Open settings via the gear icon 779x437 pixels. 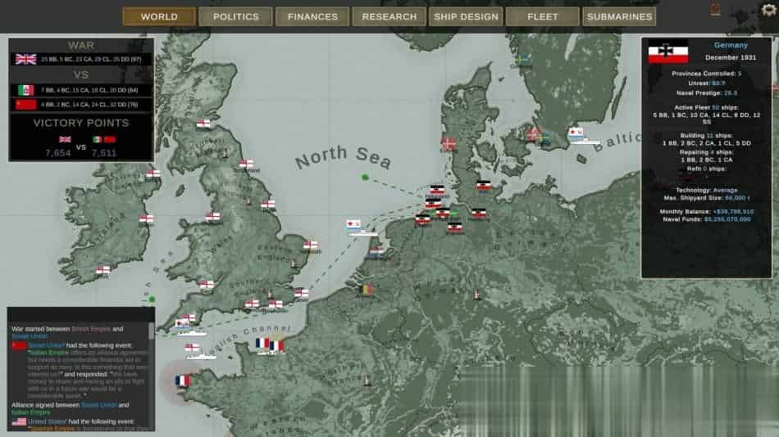point(768,10)
